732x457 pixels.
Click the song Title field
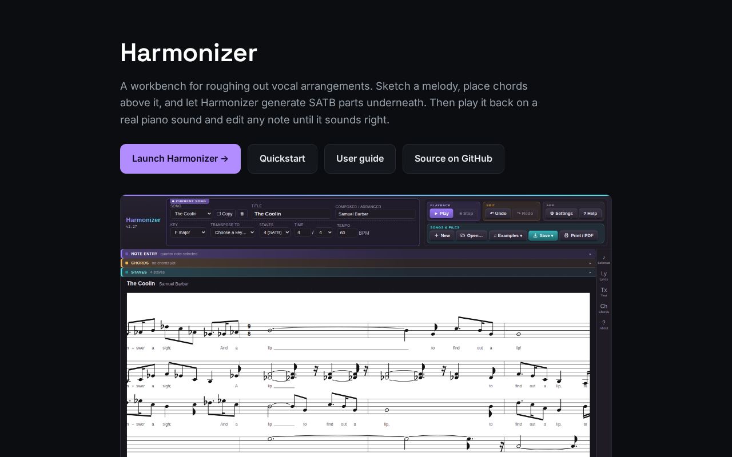click(291, 214)
